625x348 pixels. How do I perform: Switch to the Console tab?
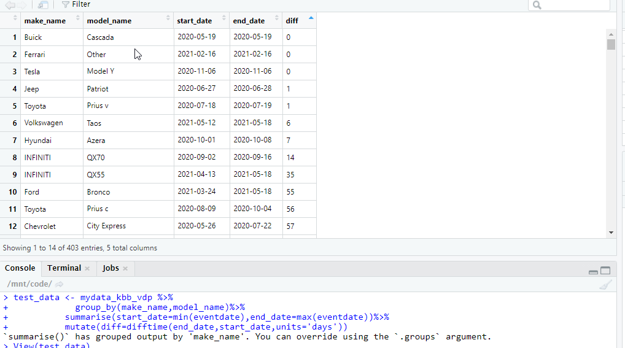pos(20,268)
